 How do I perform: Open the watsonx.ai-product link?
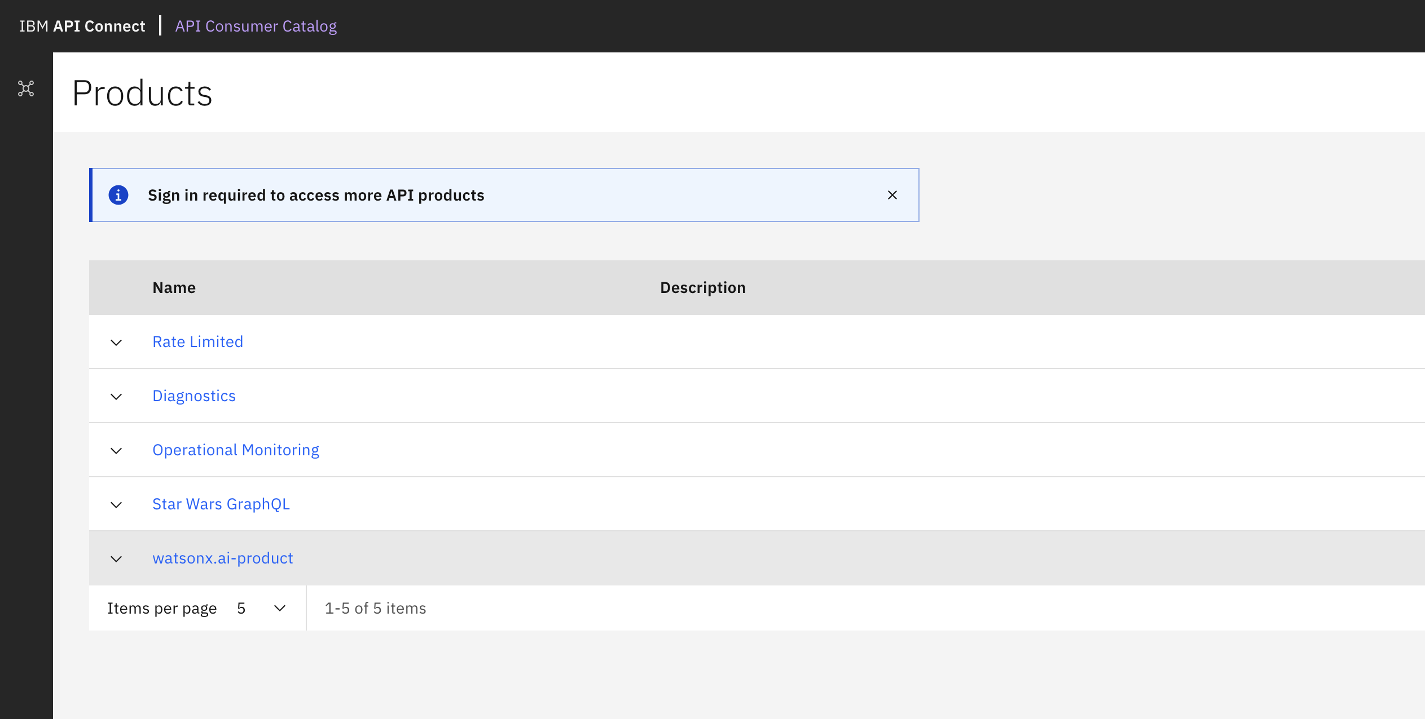(x=223, y=558)
